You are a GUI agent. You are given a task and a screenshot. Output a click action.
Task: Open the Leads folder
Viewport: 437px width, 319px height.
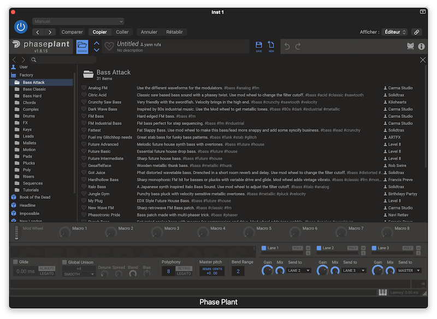(28, 136)
